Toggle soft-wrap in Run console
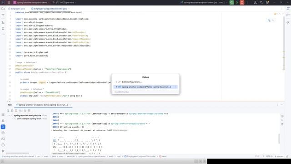 click(282, 117)
